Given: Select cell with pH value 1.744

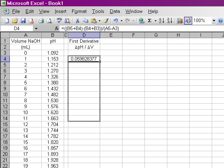Looking at the screenshot, I should (53, 130).
